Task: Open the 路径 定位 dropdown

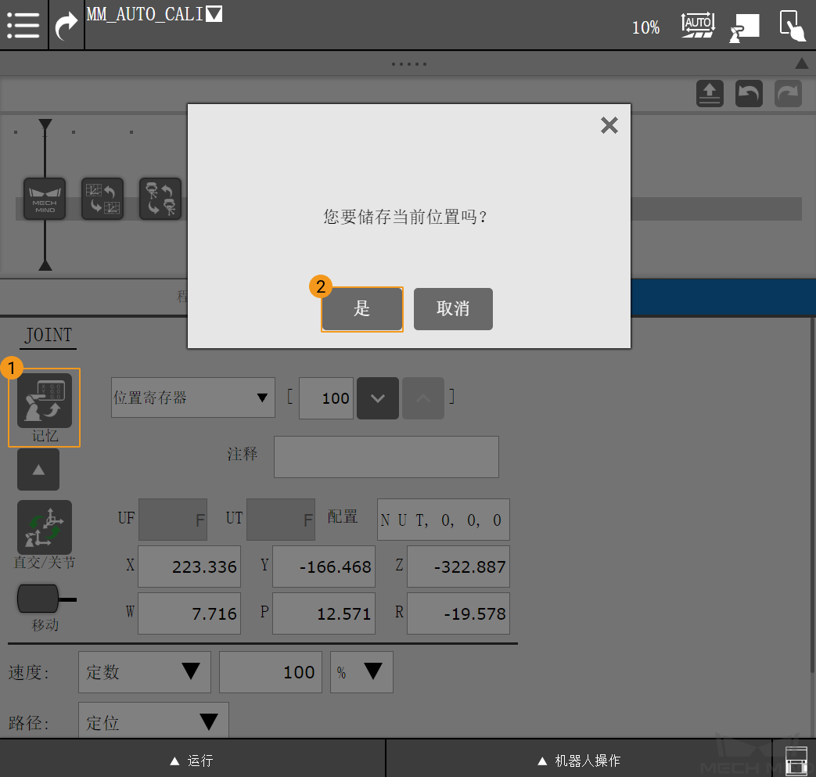Action: tap(153, 721)
